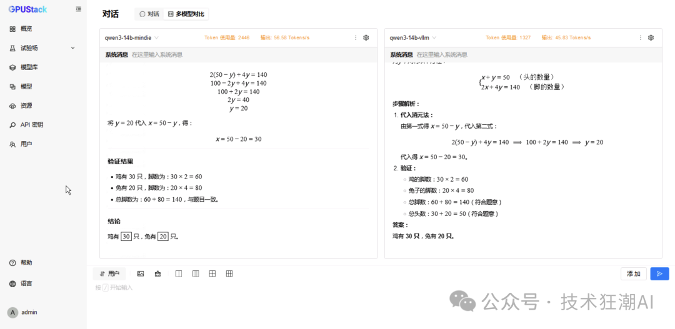Click the boxed 30 in the conclusion

click(x=126, y=237)
